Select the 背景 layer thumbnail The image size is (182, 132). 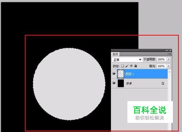pyautogui.click(x=121, y=83)
